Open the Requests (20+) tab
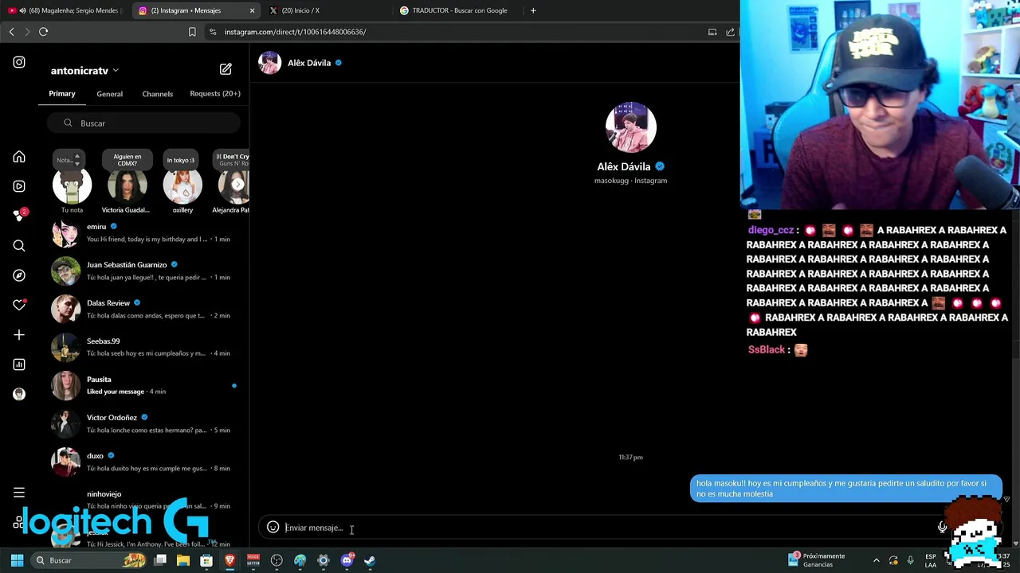 pos(215,94)
